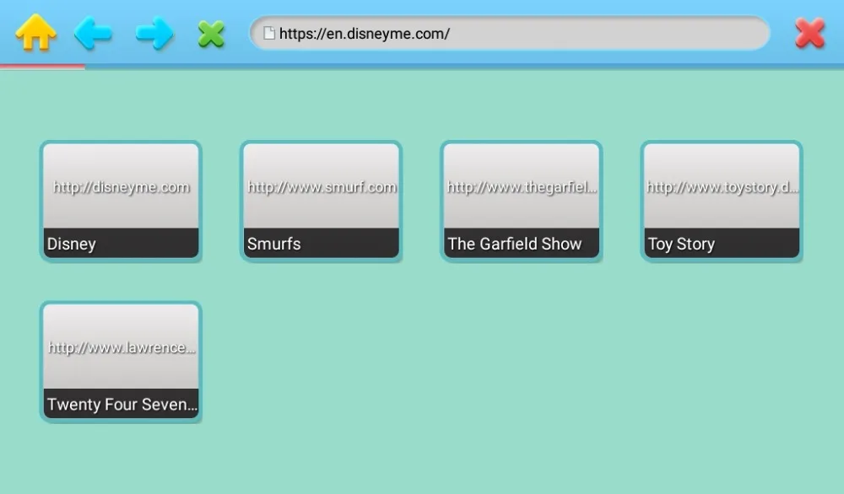Navigate forward with the right arrow
844x494 pixels.
tap(154, 34)
